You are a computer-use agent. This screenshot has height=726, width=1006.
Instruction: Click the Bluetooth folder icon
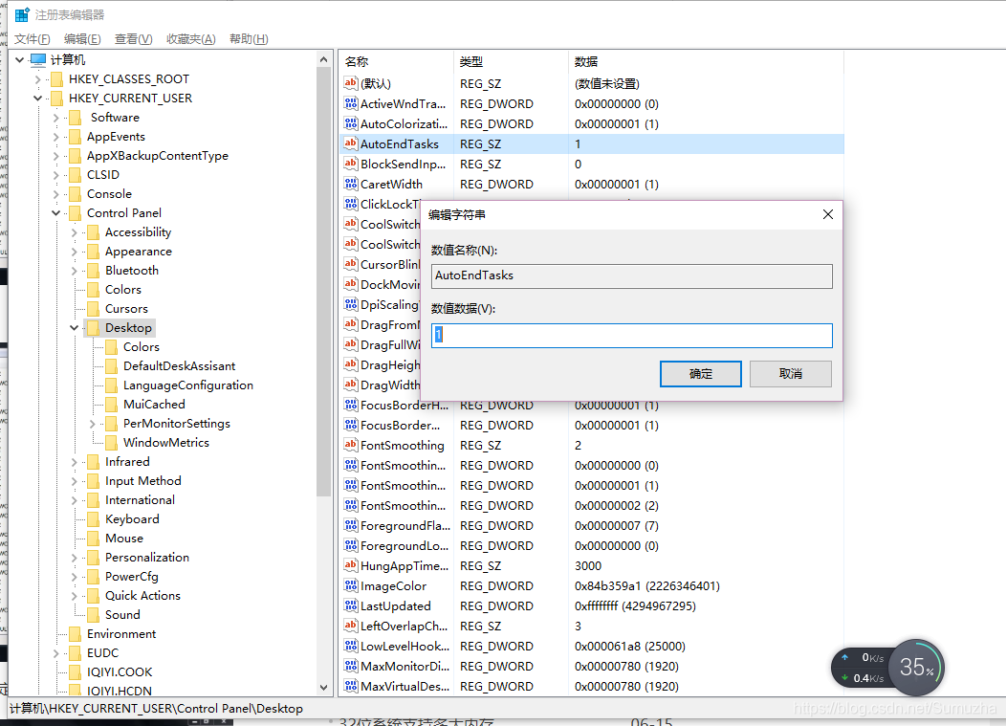click(x=93, y=271)
